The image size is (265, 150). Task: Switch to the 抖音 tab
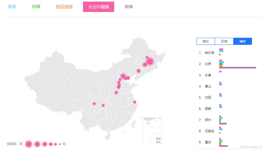point(36,7)
